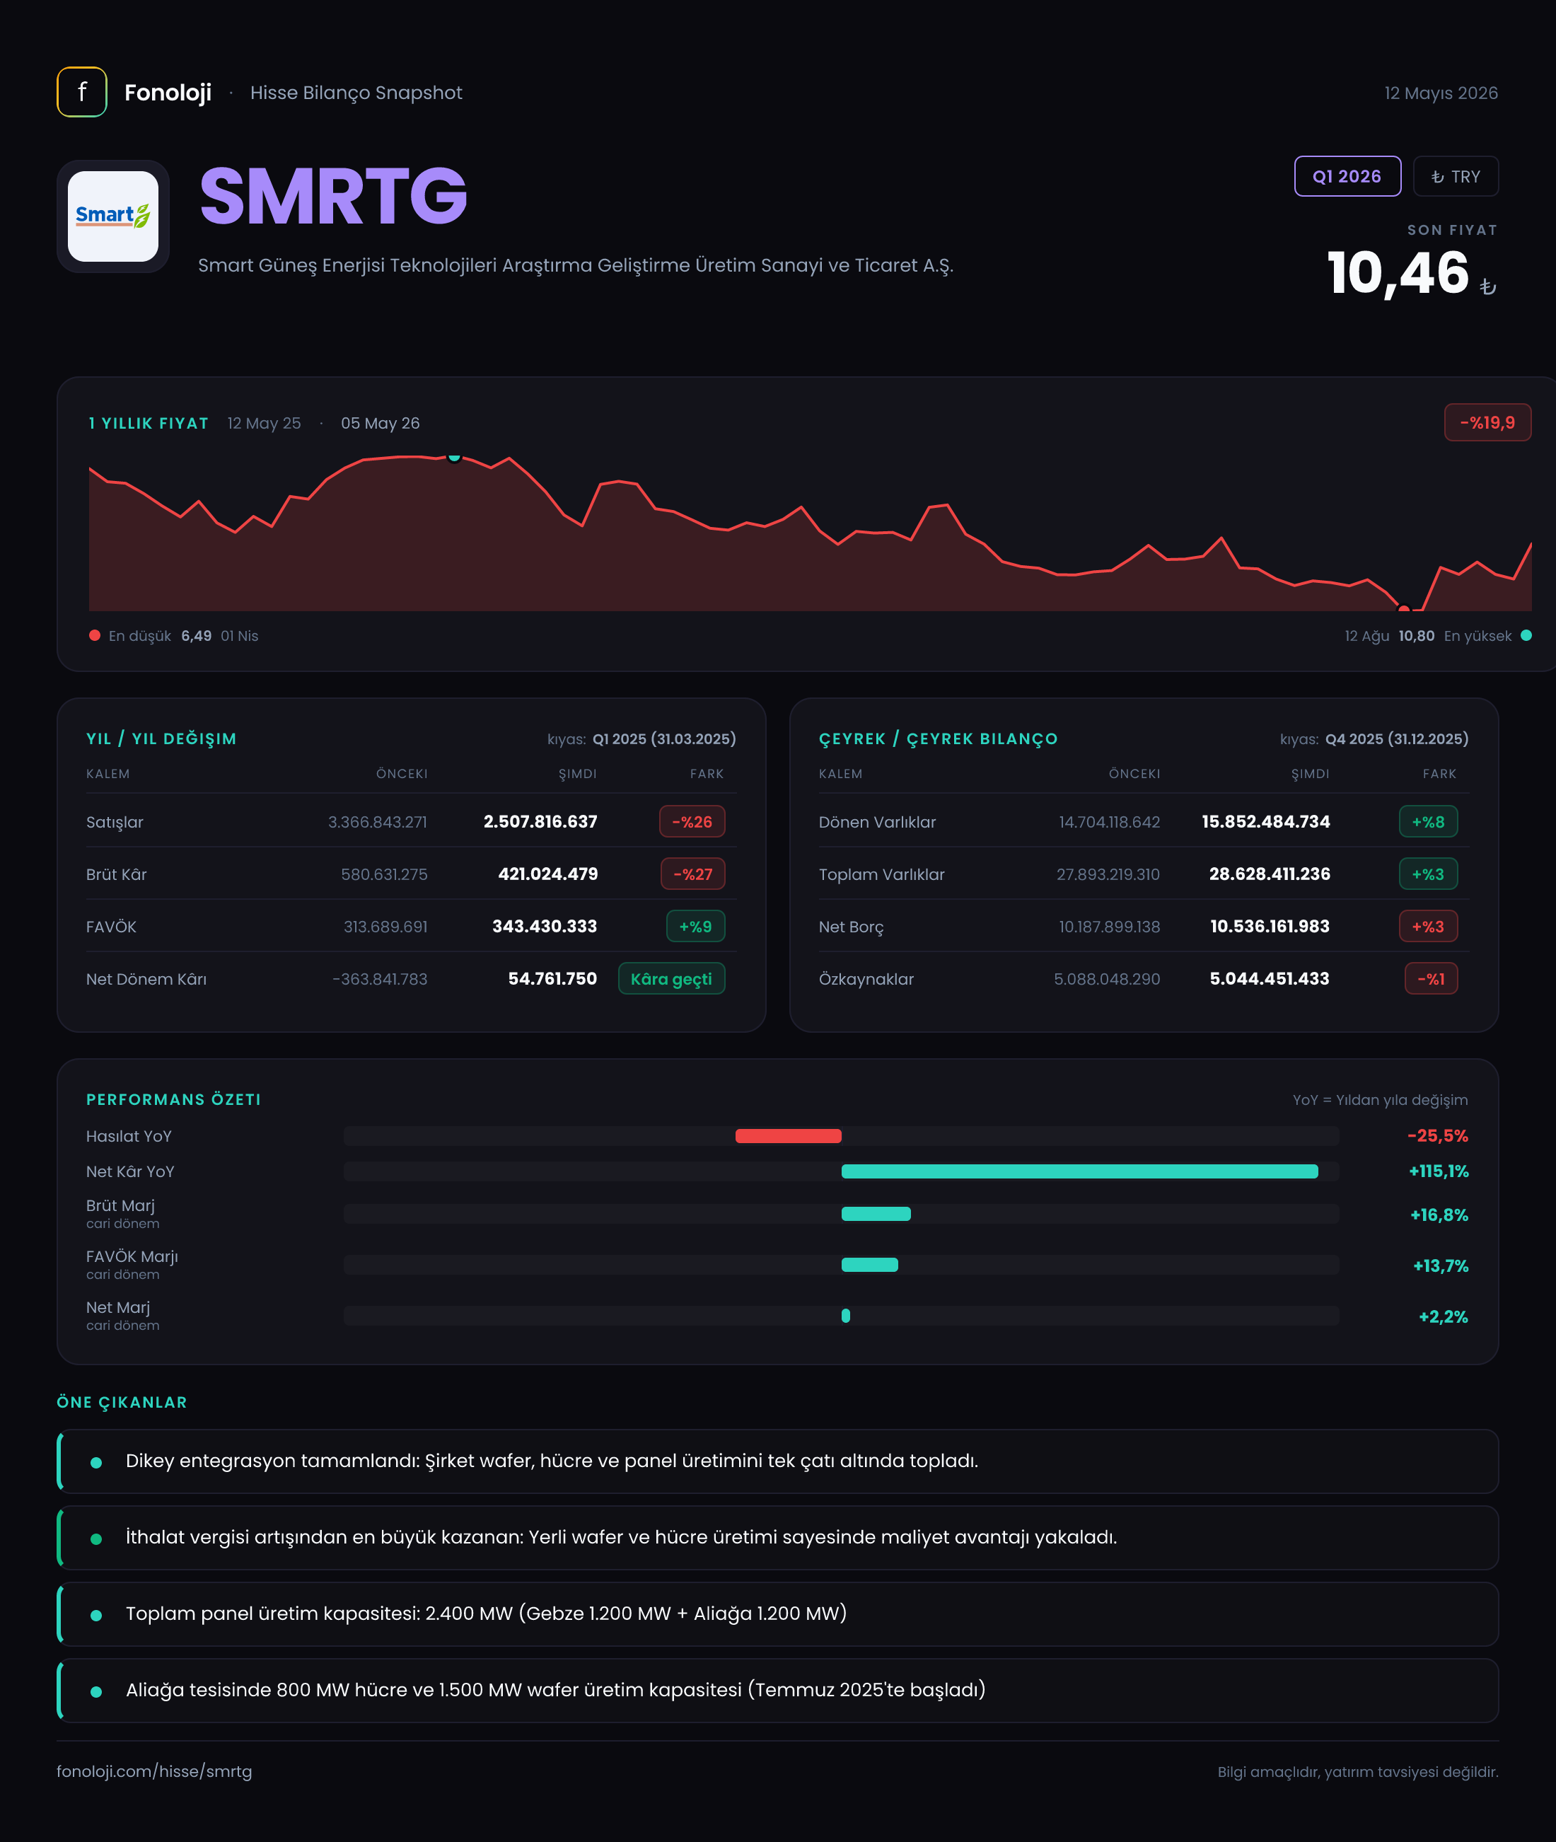Viewport: 1556px width, 1842px height.
Task: Click the bullet of 'Aliağa tesisinde 800 MW' highlight
Action: point(96,1691)
